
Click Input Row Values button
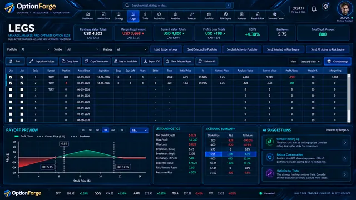42,61
